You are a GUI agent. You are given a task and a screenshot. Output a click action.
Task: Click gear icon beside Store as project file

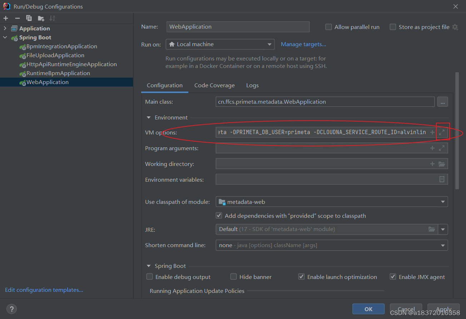pyautogui.click(x=455, y=27)
